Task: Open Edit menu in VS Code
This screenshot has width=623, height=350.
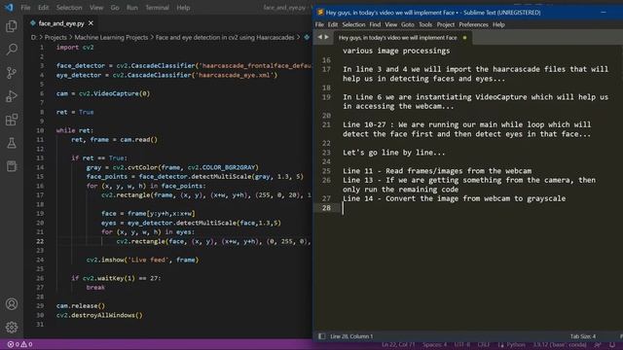Action: (43, 8)
